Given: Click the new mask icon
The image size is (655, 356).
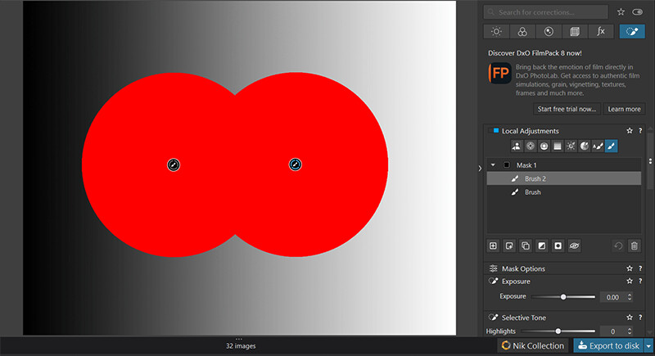Looking at the screenshot, I should (x=494, y=246).
